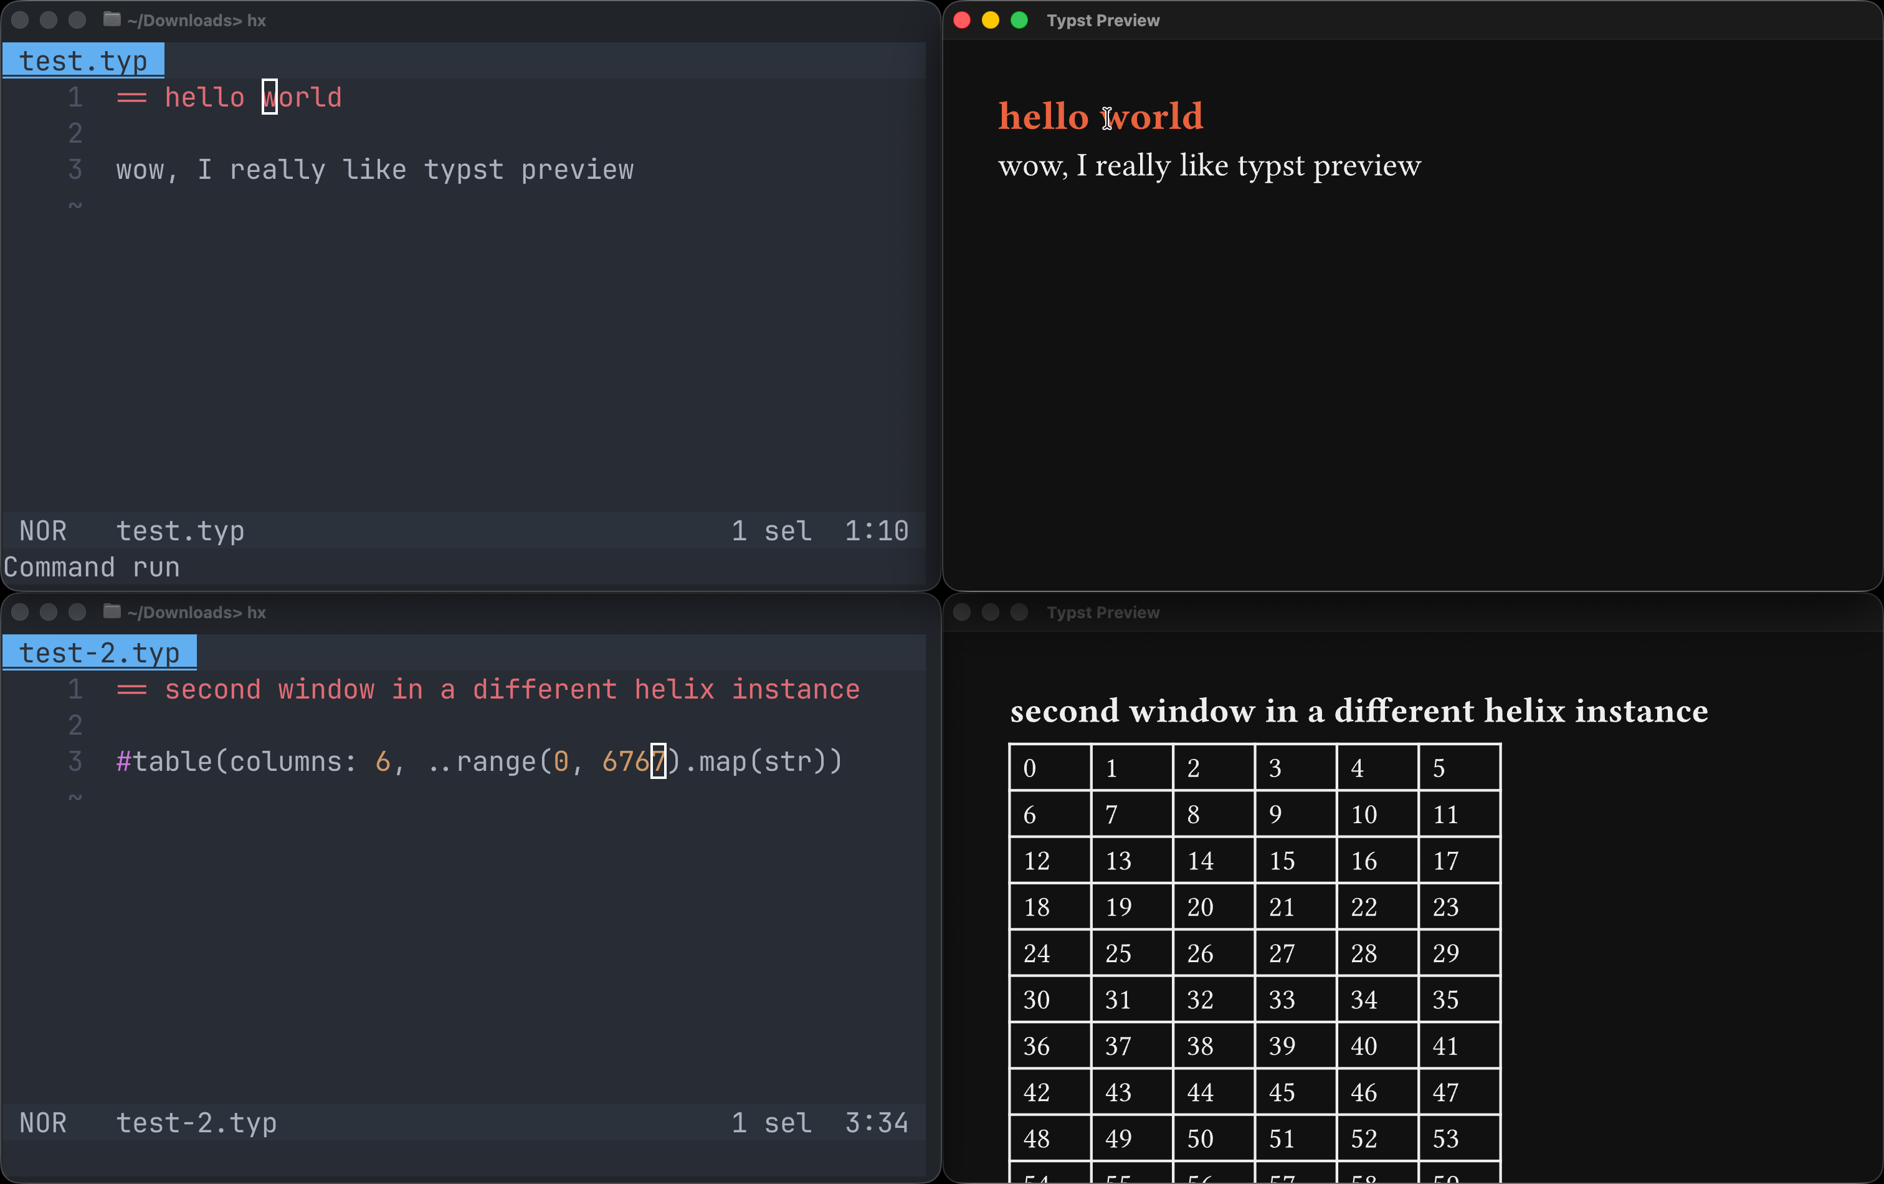Click line number 2 in test-2.typ gutter
This screenshot has width=1884, height=1184.
75,725
